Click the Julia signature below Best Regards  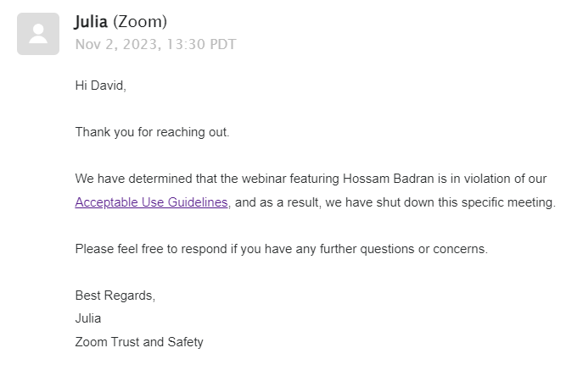(x=88, y=319)
